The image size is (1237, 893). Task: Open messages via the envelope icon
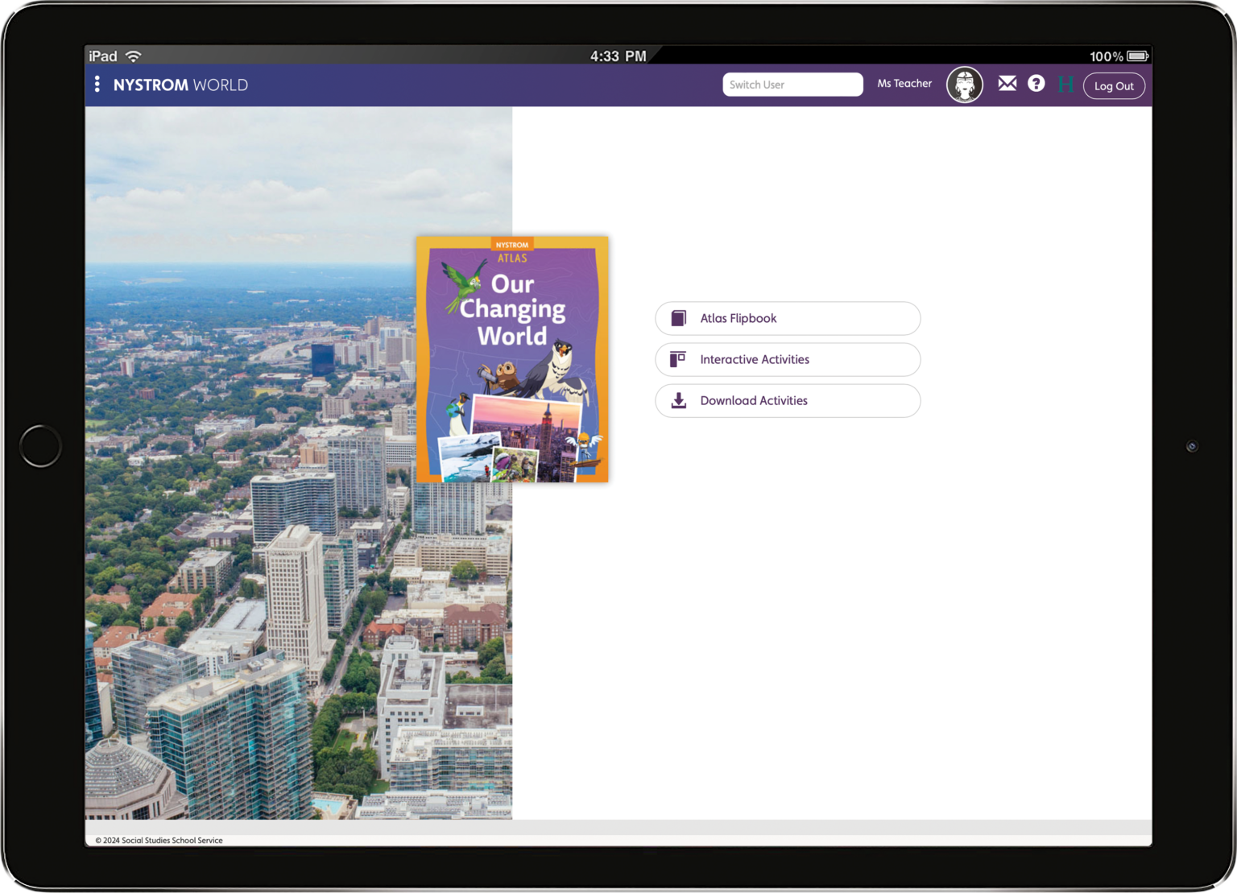pyautogui.click(x=1007, y=84)
